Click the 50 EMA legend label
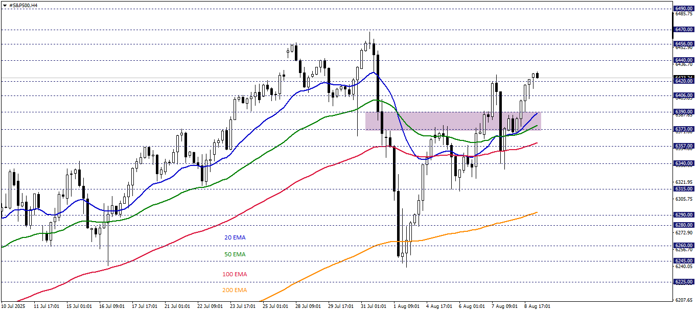 pyautogui.click(x=235, y=254)
